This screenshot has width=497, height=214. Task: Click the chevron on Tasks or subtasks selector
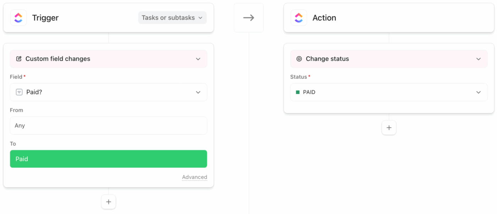click(200, 17)
